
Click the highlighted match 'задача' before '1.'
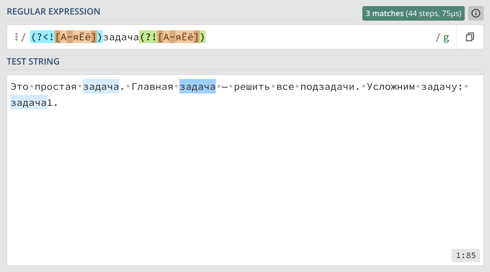[x=28, y=102]
